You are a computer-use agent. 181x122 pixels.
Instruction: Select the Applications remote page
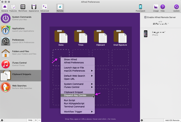click(20, 30)
